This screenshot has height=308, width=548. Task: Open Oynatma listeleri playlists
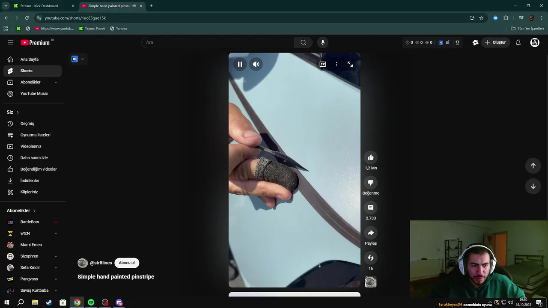pos(33,135)
